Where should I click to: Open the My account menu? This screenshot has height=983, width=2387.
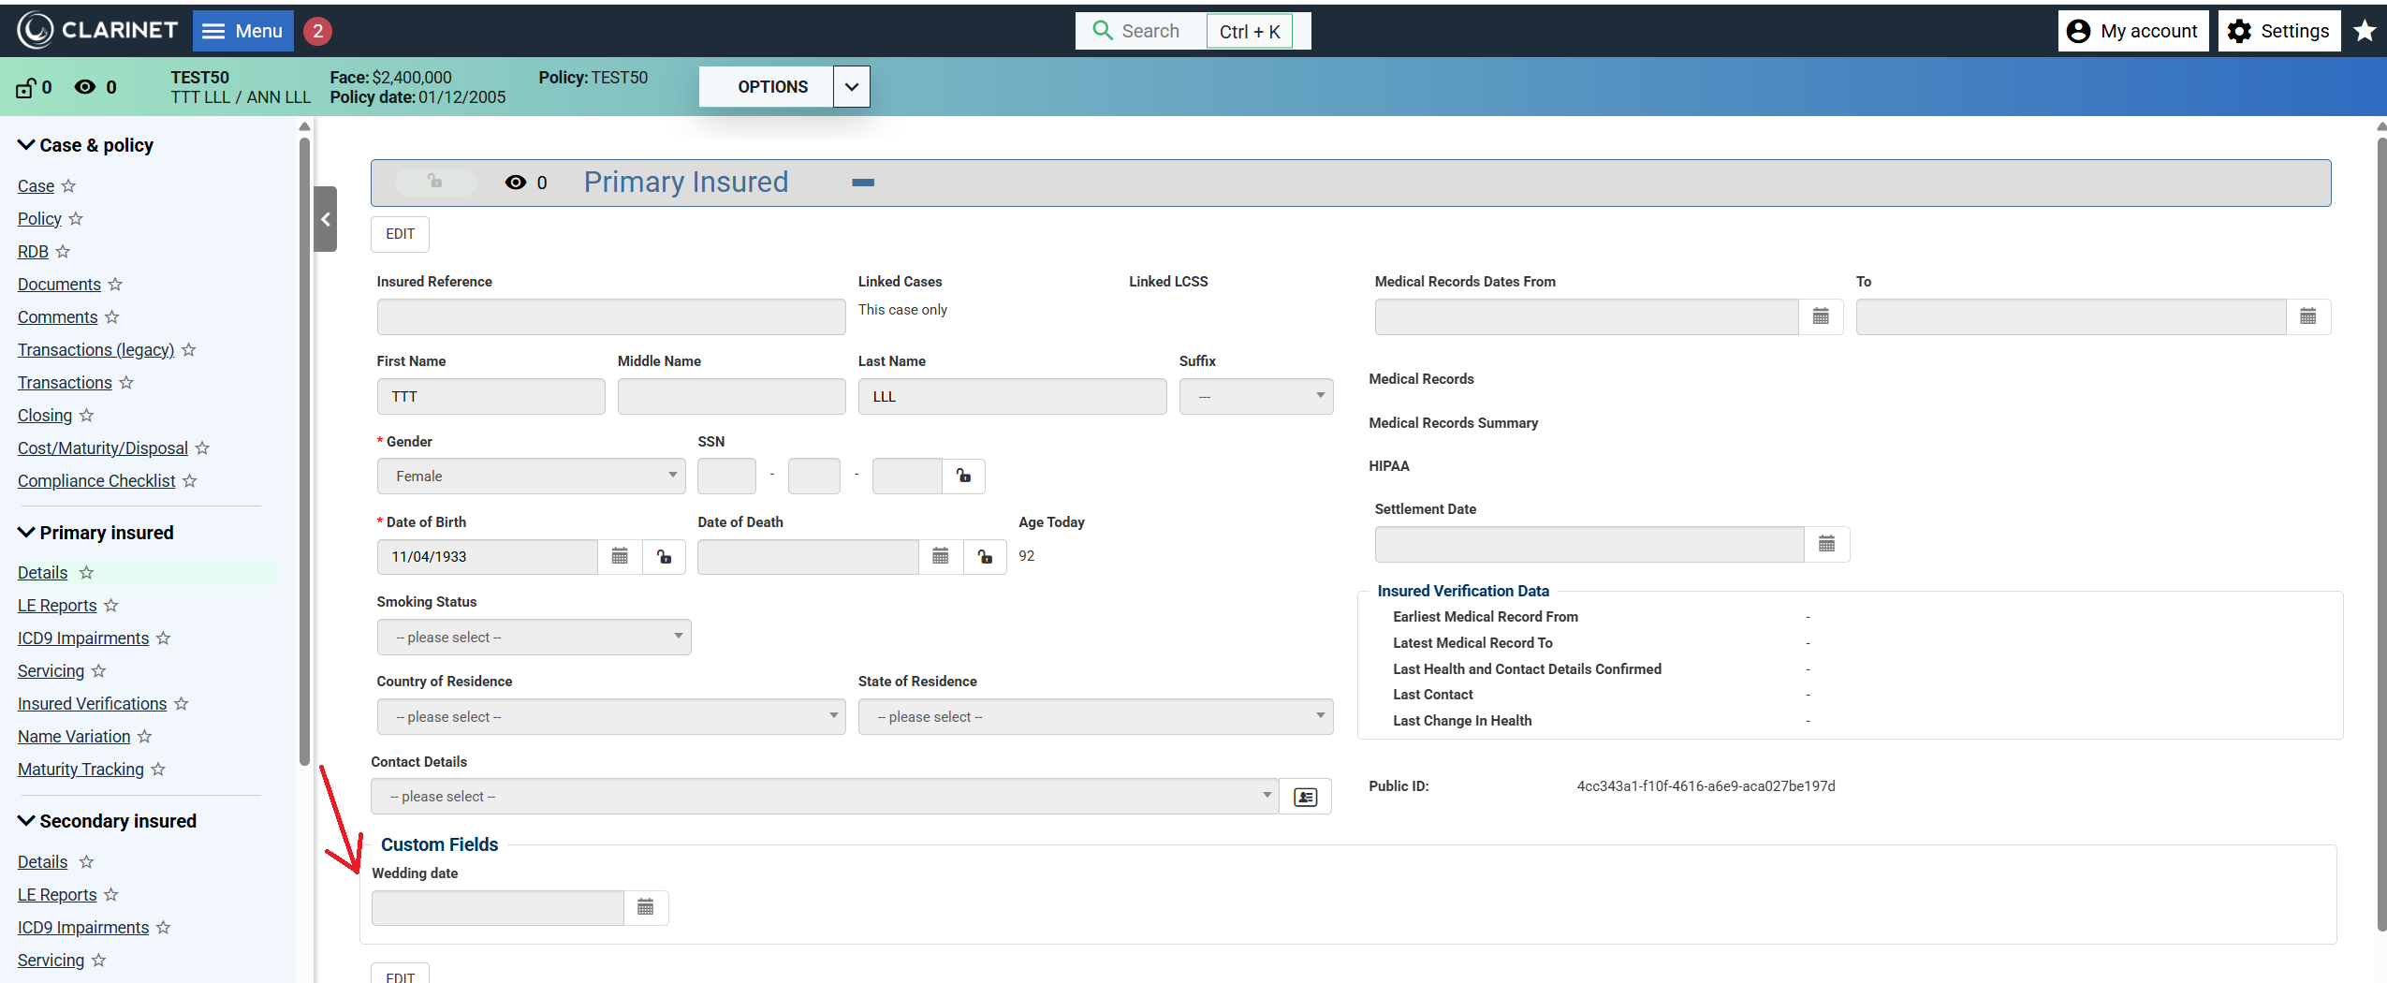coord(2133,31)
